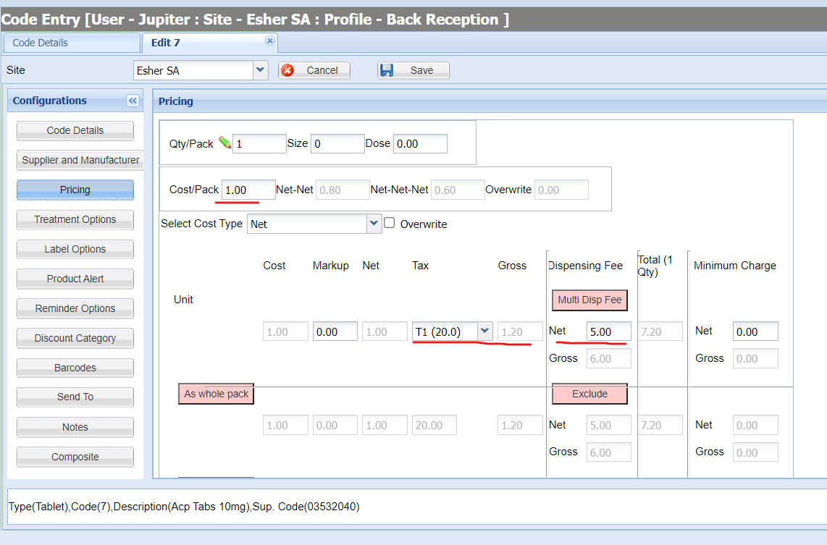Click the Markup input field
The width and height of the screenshot is (827, 545).
point(335,331)
